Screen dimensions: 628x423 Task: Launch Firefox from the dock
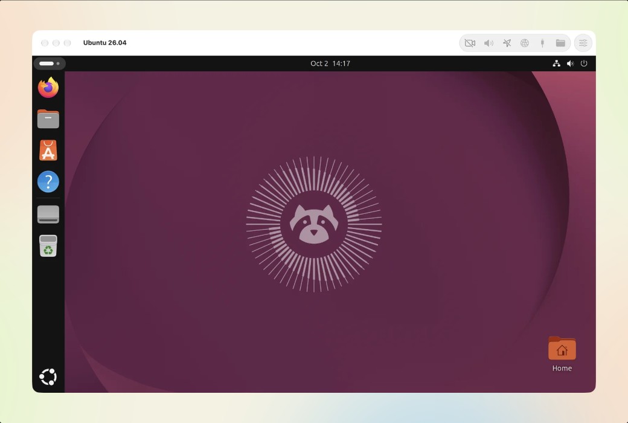coord(48,88)
